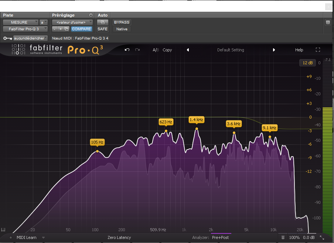Click output options icon beside 100%
This screenshot has height=243, width=334.
(283, 237)
